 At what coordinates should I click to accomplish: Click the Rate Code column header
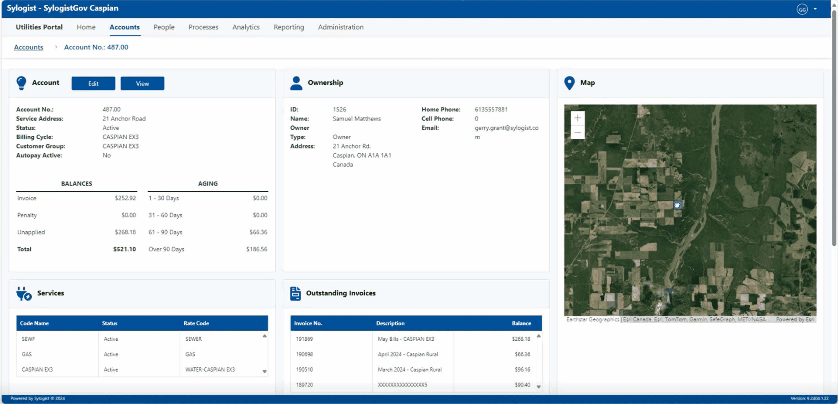196,323
